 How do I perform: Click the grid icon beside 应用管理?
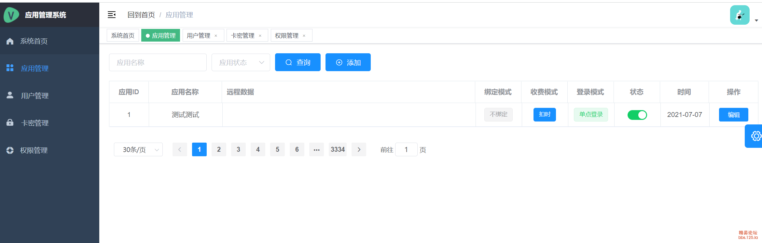pos(10,68)
